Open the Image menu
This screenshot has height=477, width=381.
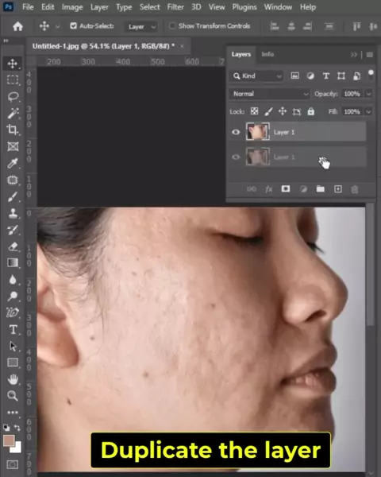[x=72, y=6]
